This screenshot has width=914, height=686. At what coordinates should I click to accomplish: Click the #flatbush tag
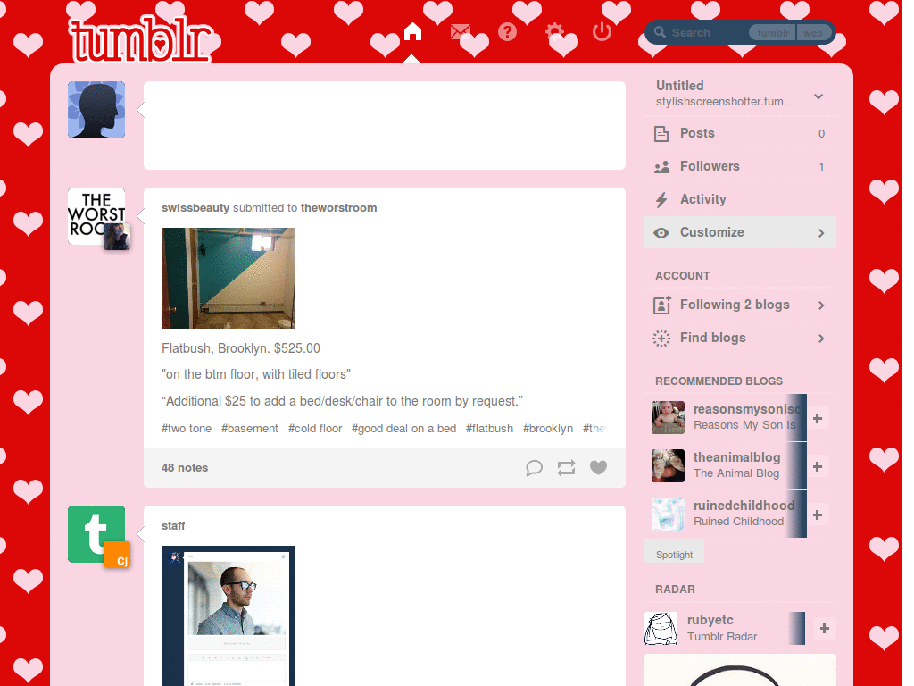pyautogui.click(x=490, y=429)
